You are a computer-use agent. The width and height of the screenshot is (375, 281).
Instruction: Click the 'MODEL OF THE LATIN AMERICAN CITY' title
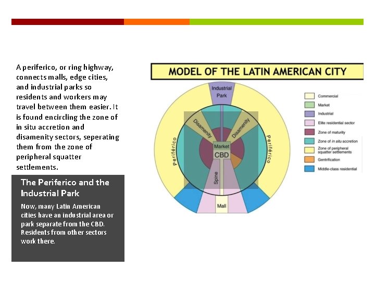coord(257,71)
